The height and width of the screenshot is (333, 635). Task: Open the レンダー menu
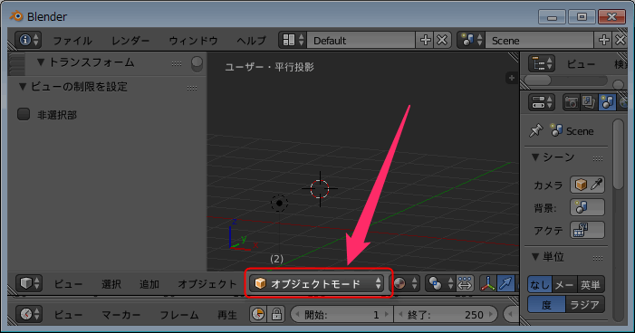click(x=130, y=41)
